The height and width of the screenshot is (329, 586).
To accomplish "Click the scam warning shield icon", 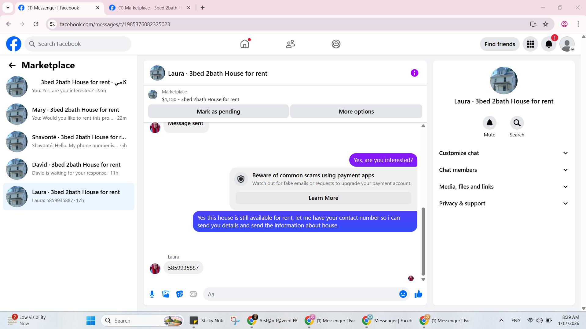I will [241, 179].
